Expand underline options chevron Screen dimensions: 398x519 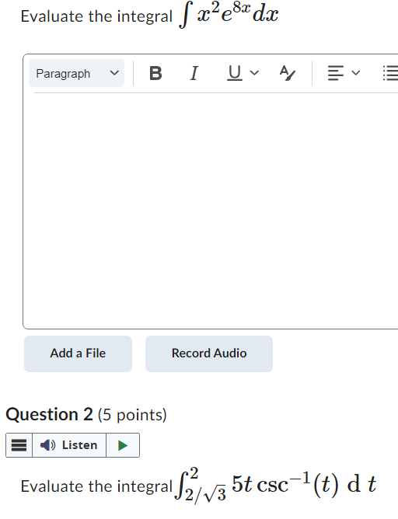coord(254,73)
